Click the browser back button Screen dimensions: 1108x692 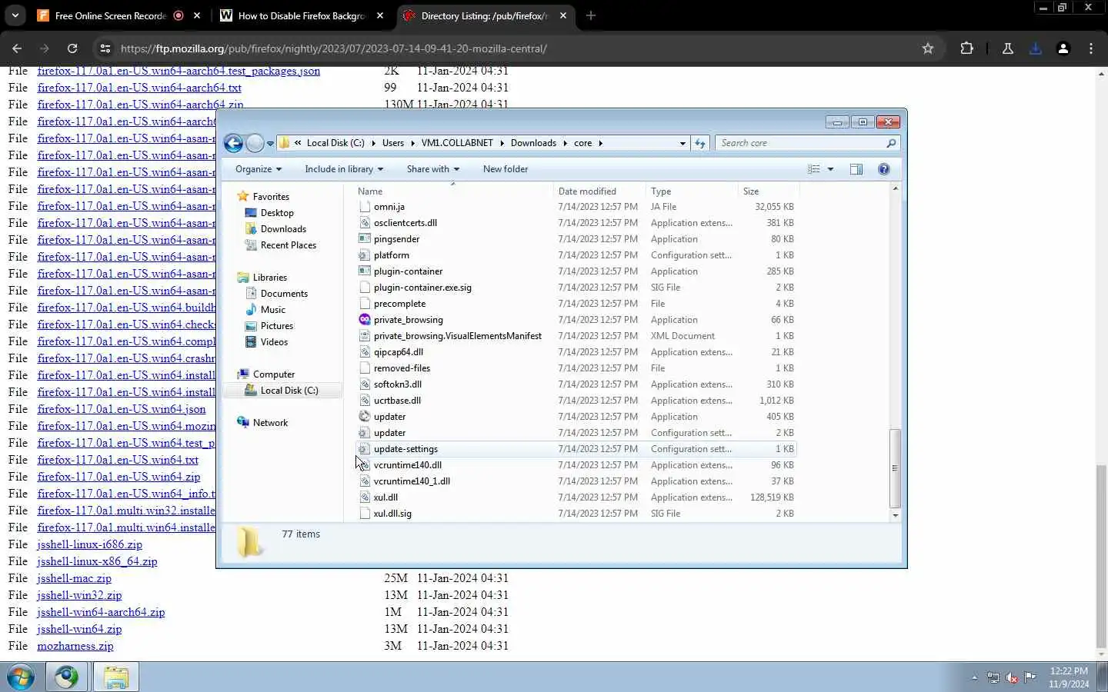[x=17, y=48]
